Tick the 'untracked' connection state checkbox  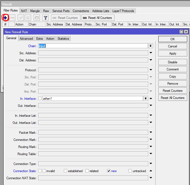(x=130, y=171)
